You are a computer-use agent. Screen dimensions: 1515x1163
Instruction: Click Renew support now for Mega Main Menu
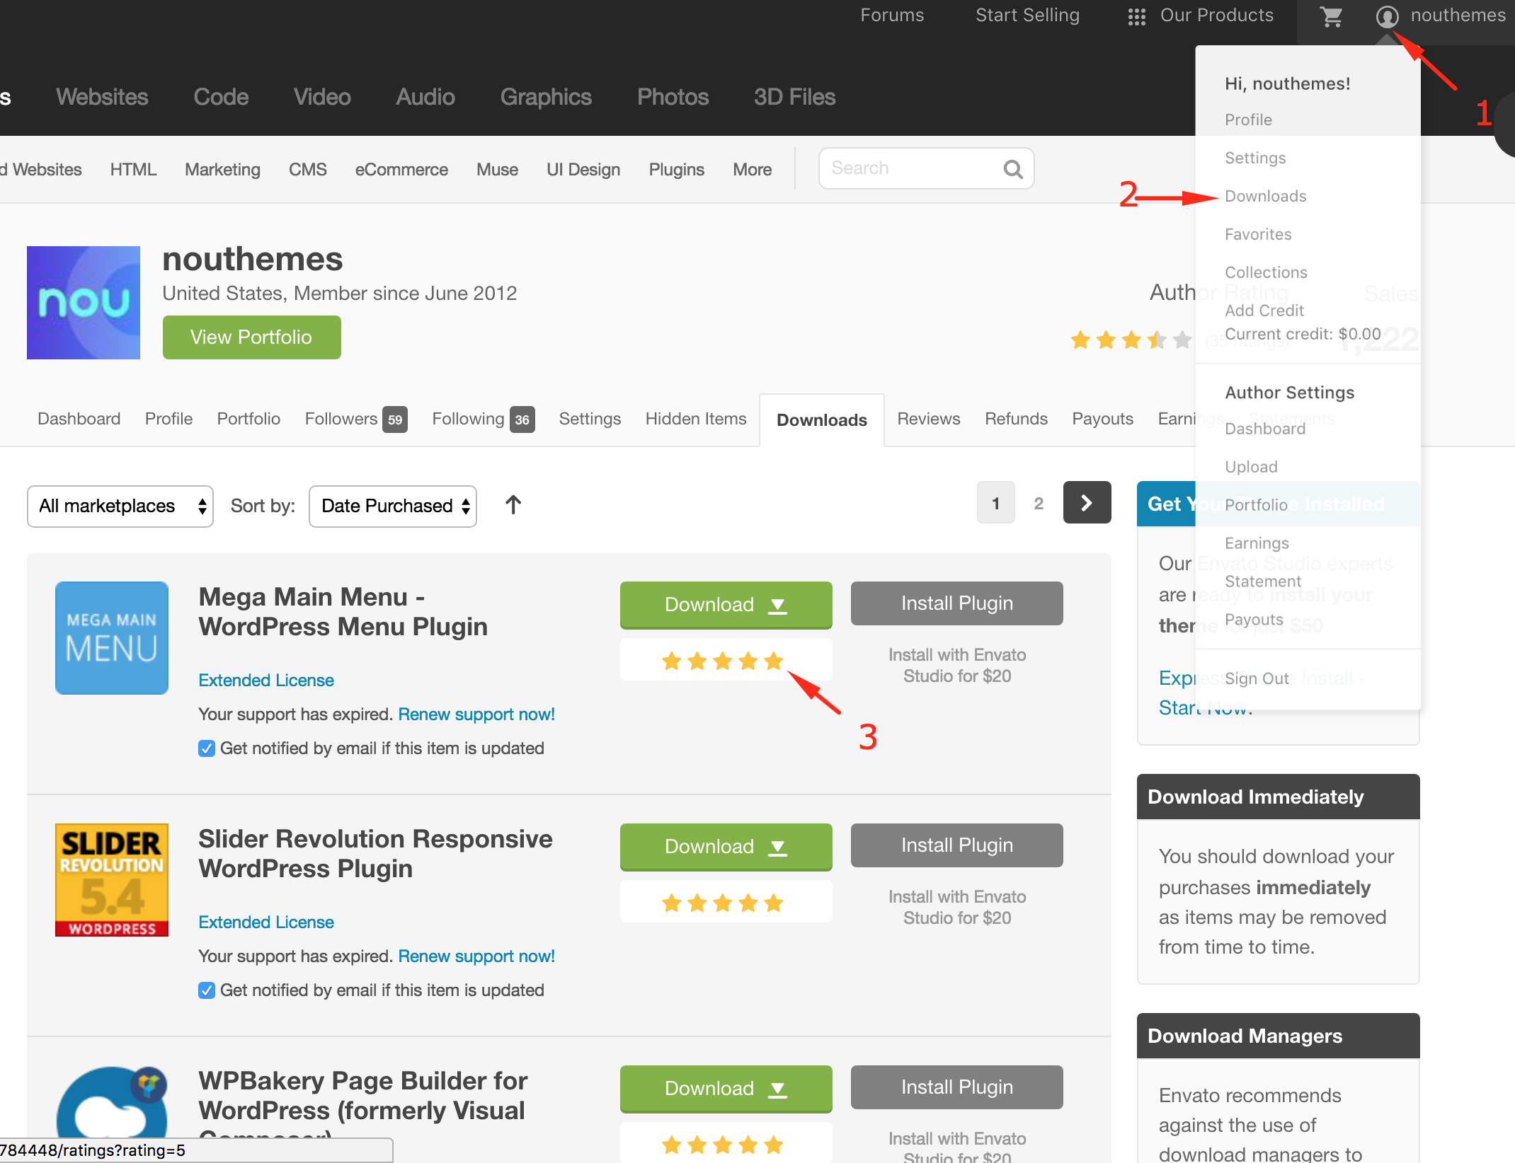(476, 714)
